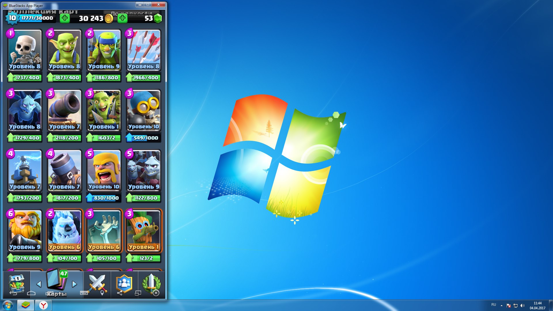This screenshot has width=553, height=311.
Task: Select the blue Minions card at level 8
Action: pyautogui.click(x=25, y=111)
